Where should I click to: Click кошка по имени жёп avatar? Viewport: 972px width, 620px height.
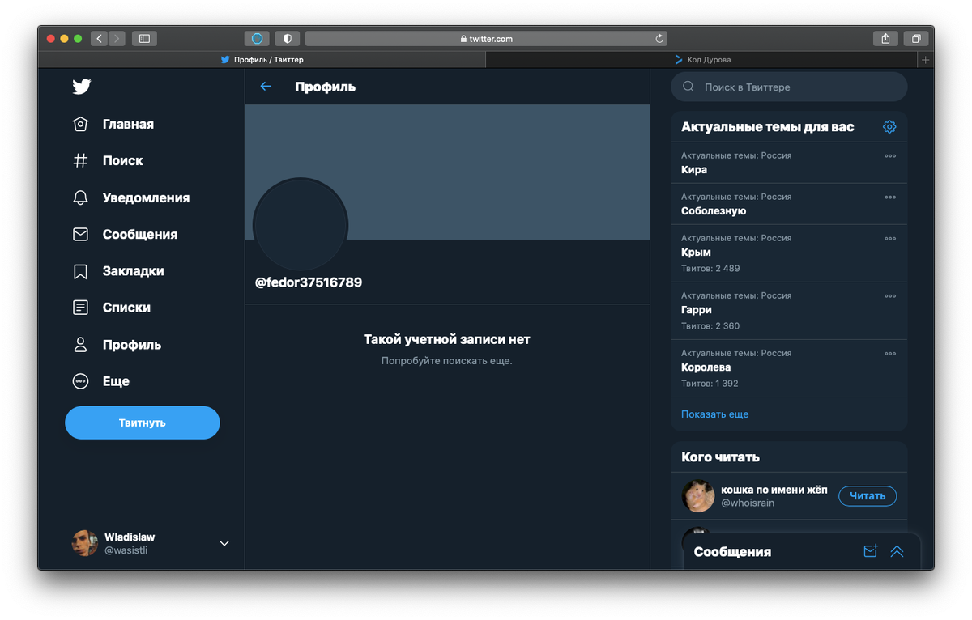pyautogui.click(x=698, y=495)
